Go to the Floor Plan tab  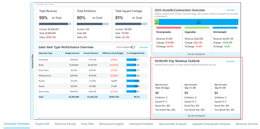(x=87, y=124)
